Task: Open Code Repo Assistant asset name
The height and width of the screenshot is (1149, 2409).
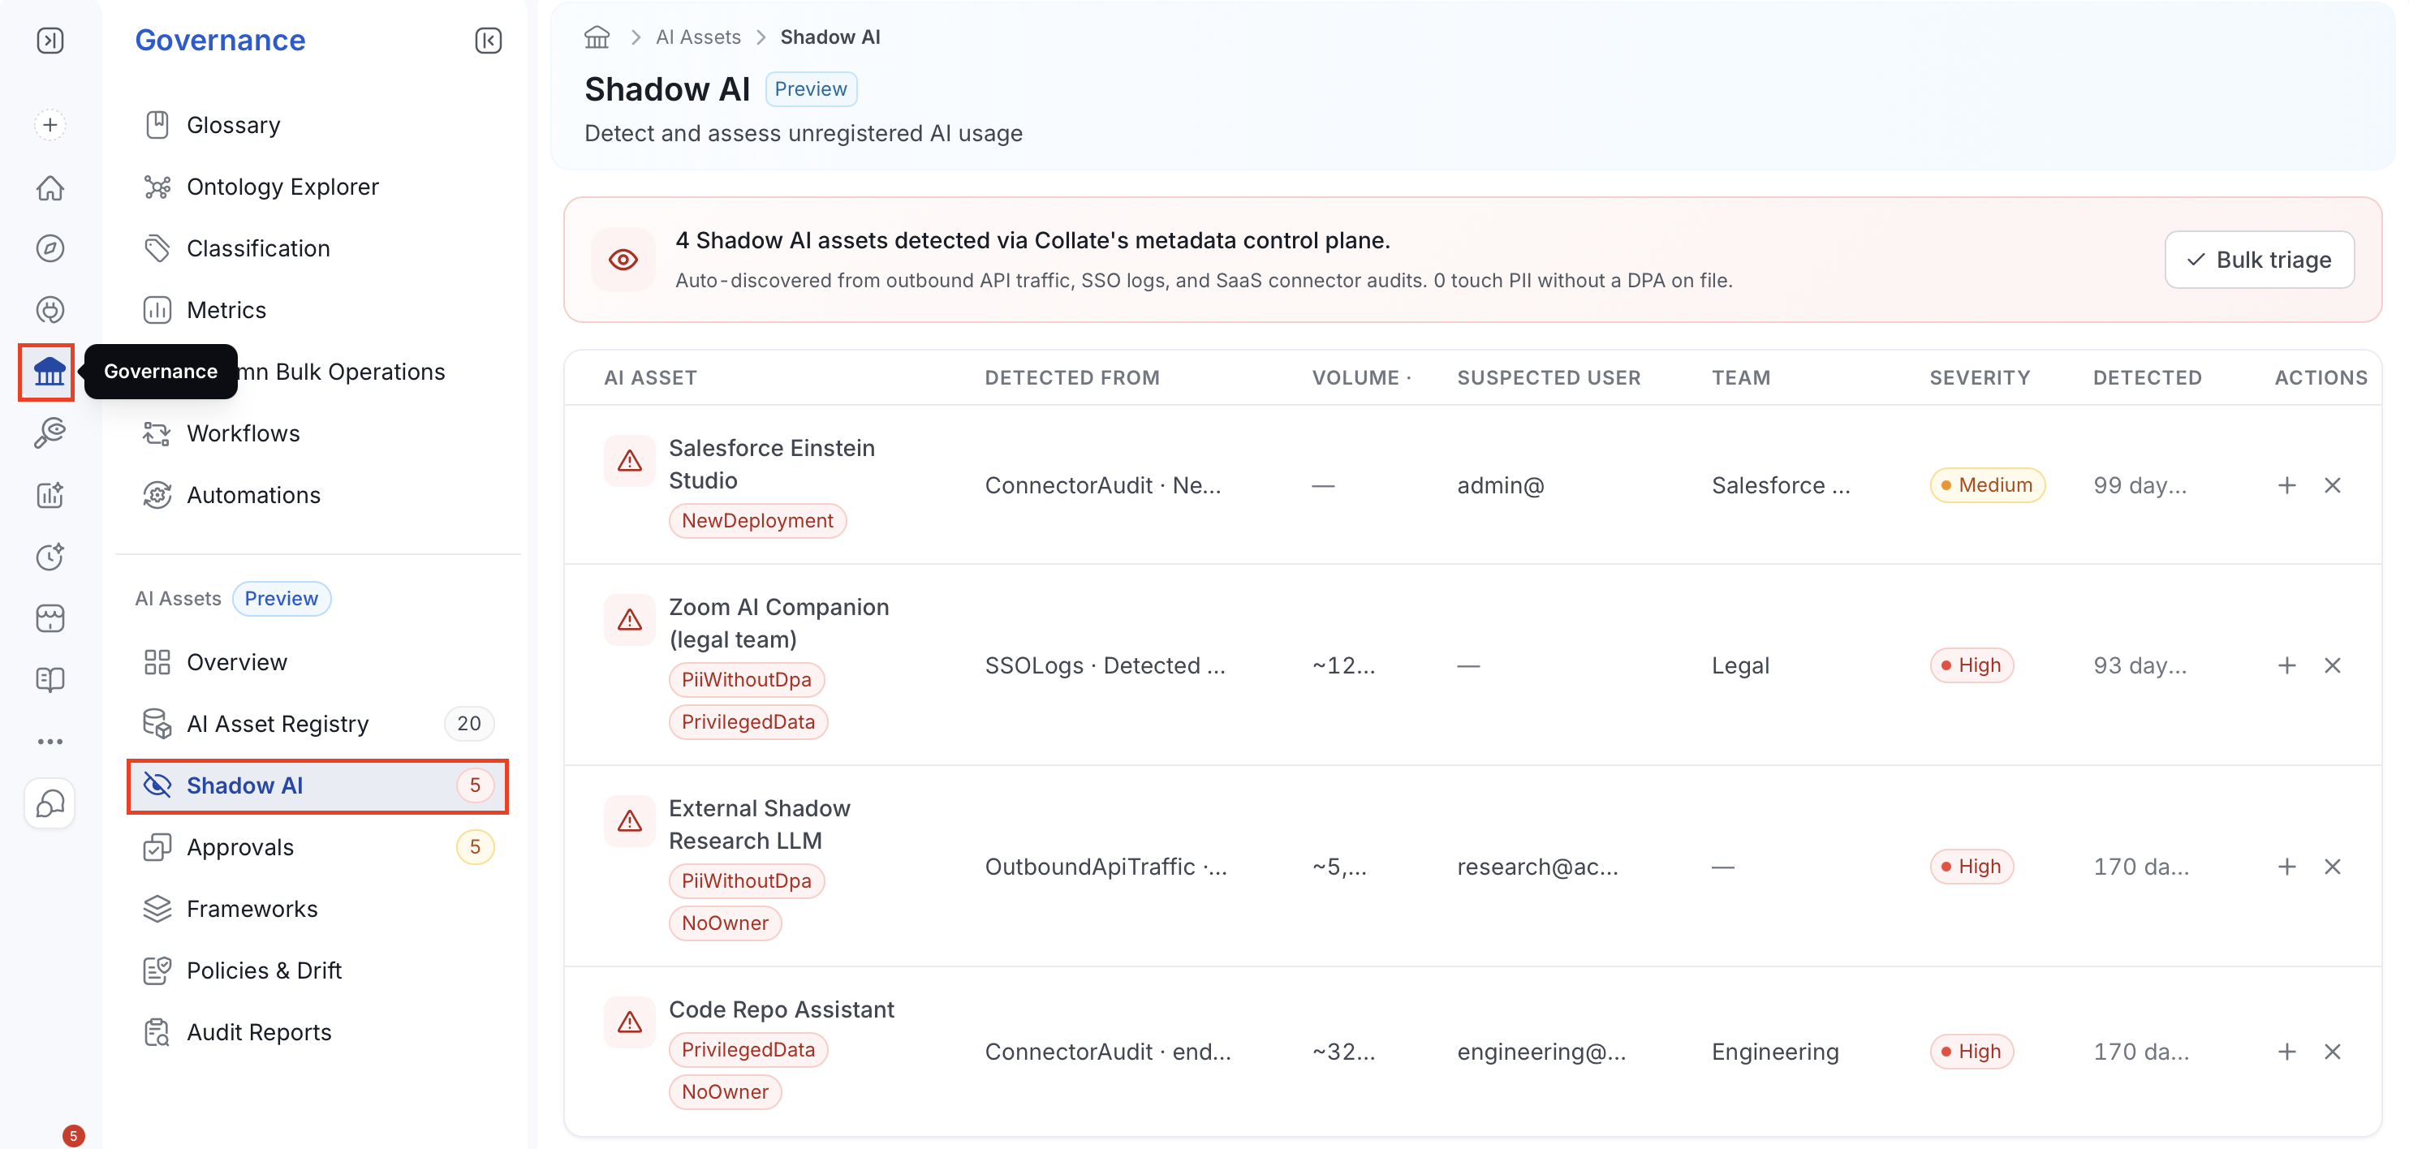Action: coord(782,1009)
